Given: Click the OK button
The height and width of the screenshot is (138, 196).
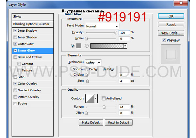Looking at the screenshot, I should (171, 16).
